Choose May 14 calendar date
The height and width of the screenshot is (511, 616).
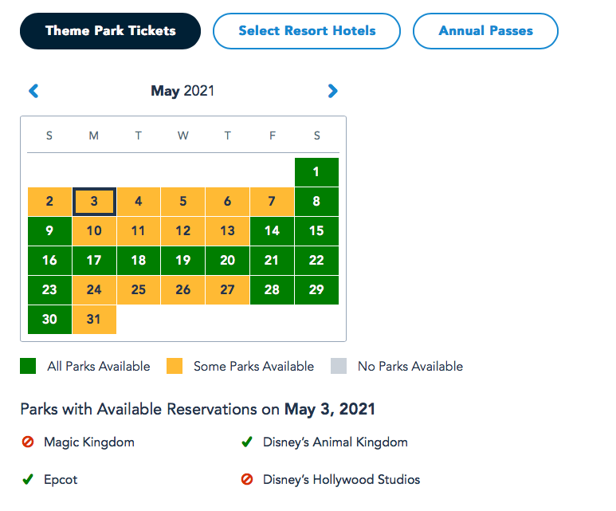pyautogui.click(x=272, y=231)
